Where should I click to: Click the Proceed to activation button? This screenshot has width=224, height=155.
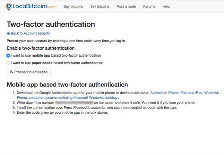coord(29,72)
